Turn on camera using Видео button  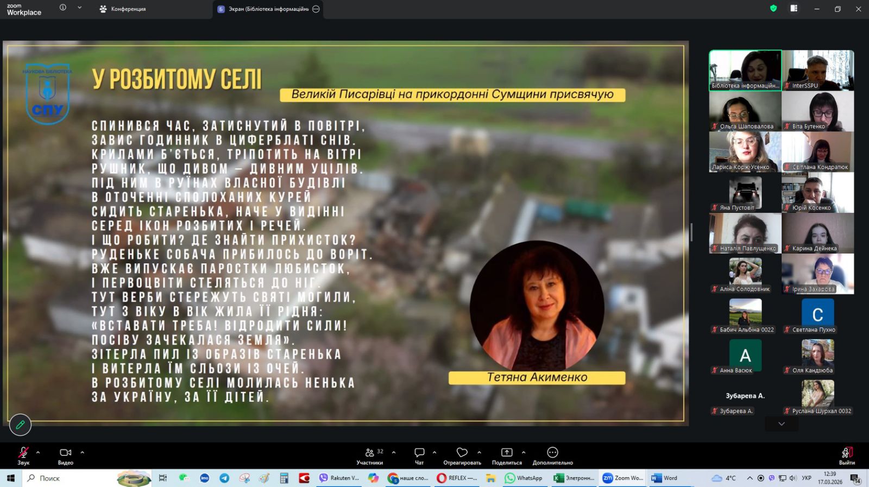click(x=65, y=455)
